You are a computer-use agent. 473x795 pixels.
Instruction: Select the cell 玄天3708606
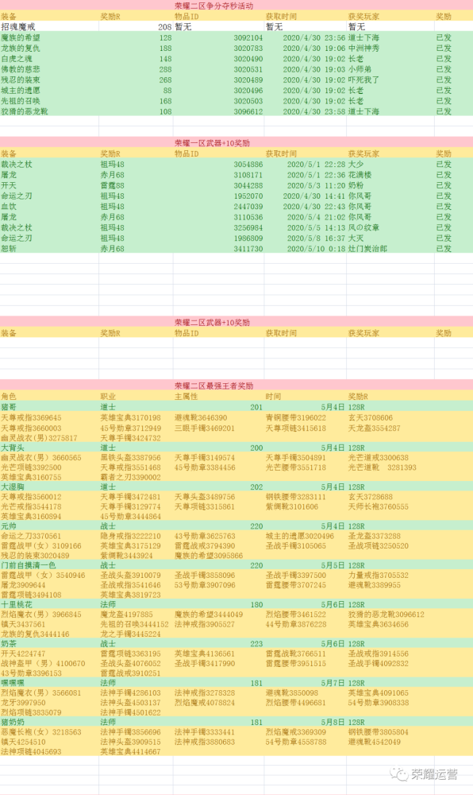[371, 418]
